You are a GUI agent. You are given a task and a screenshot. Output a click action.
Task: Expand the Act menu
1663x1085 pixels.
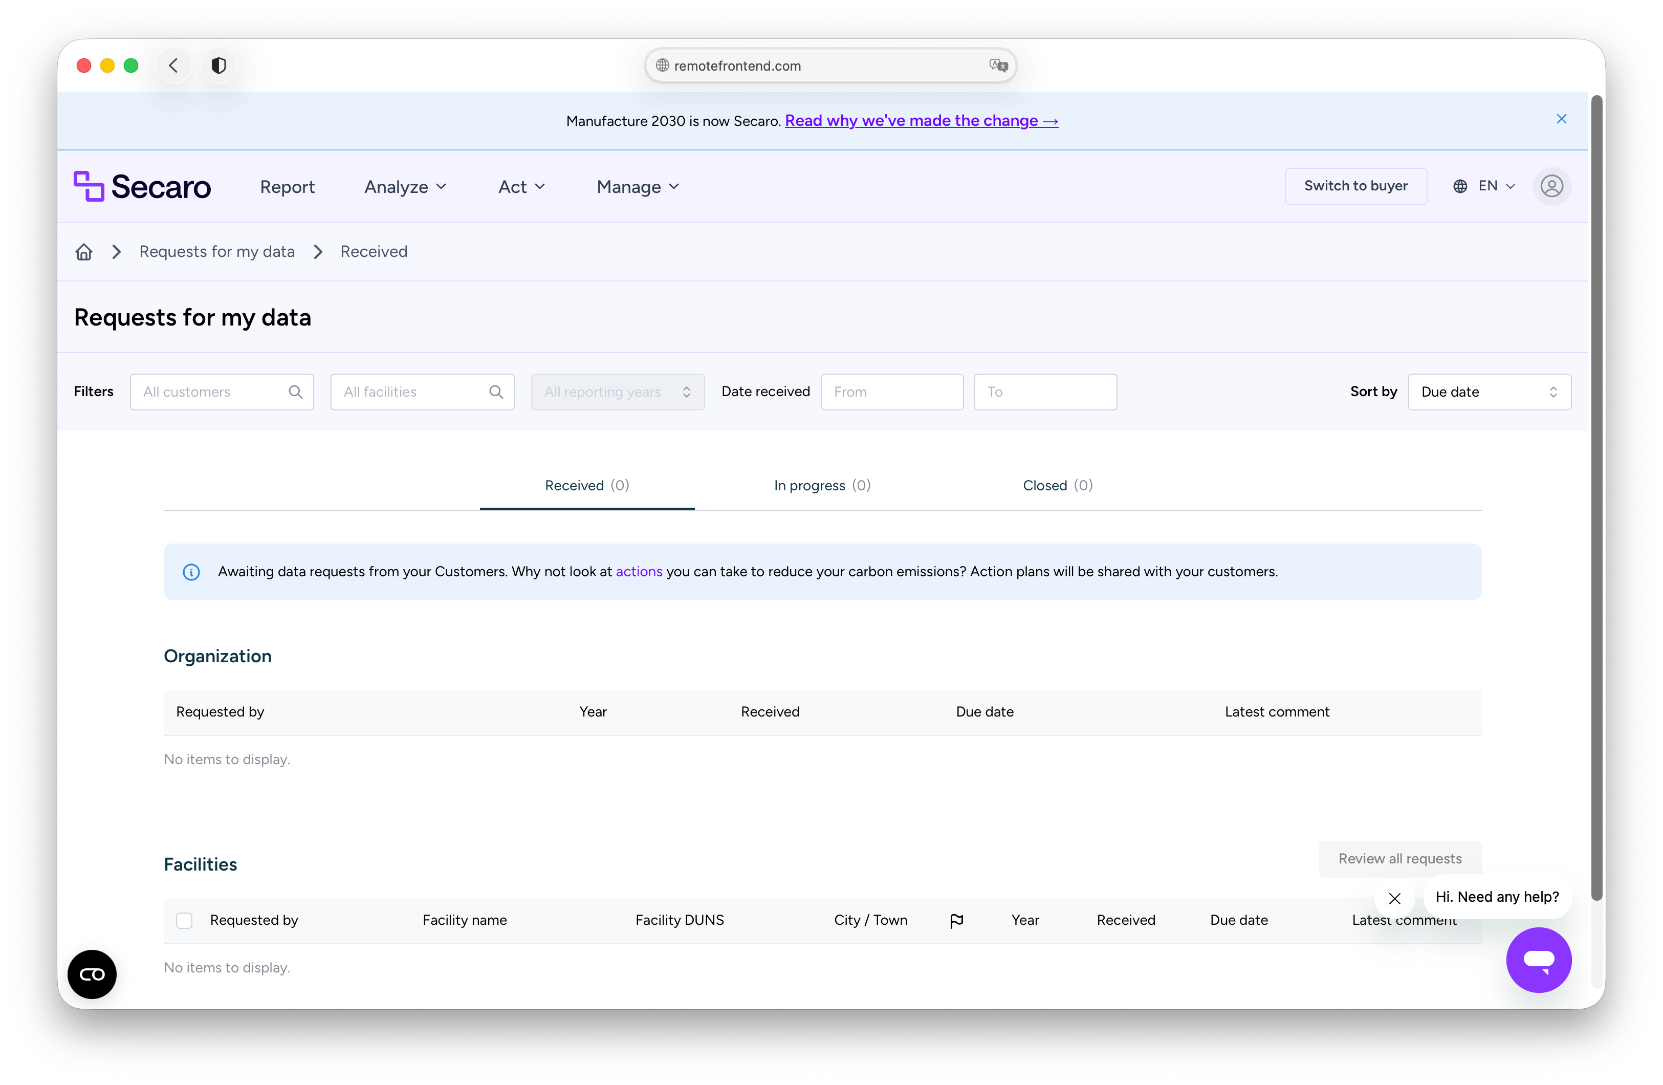click(521, 187)
